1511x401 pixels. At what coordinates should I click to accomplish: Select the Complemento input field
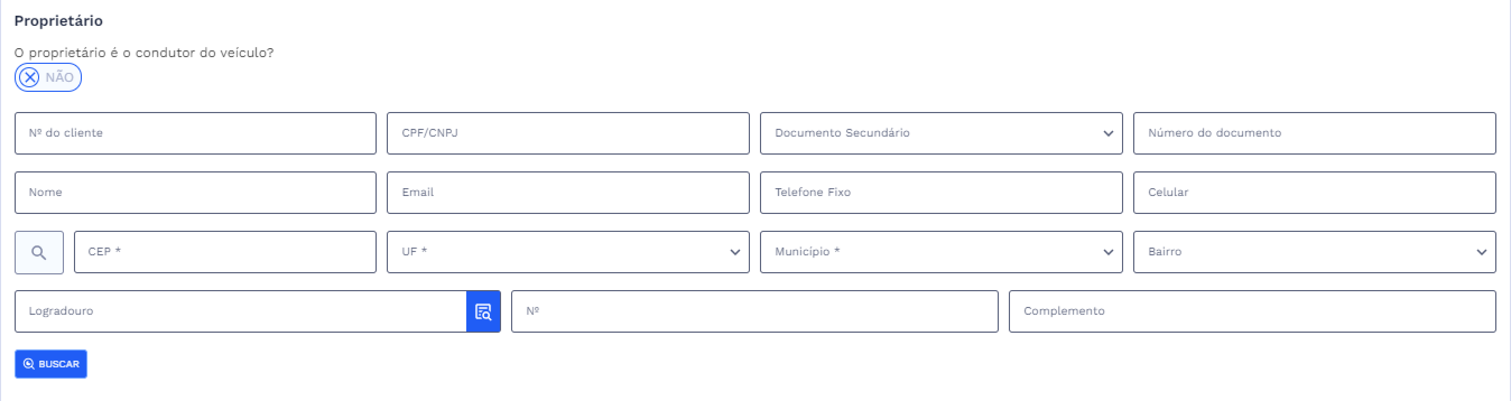coord(1252,312)
